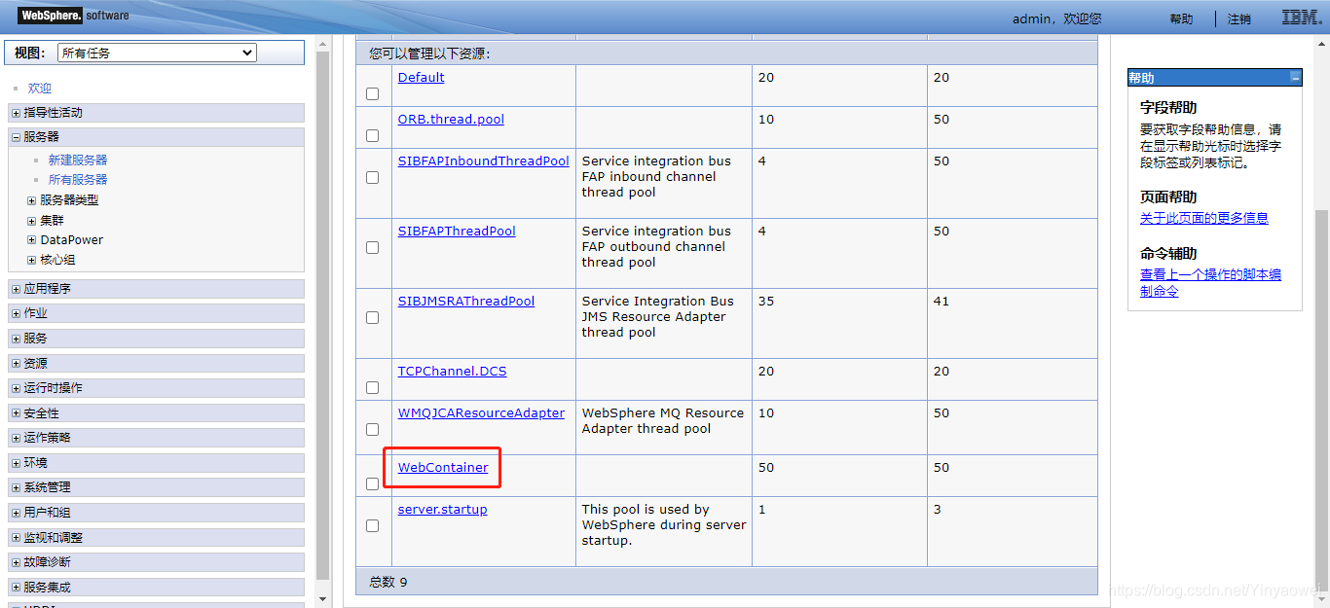The height and width of the screenshot is (608, 1330).
Task: Click WMQJCAResourceAdapter description text
Action: point(663,421)
